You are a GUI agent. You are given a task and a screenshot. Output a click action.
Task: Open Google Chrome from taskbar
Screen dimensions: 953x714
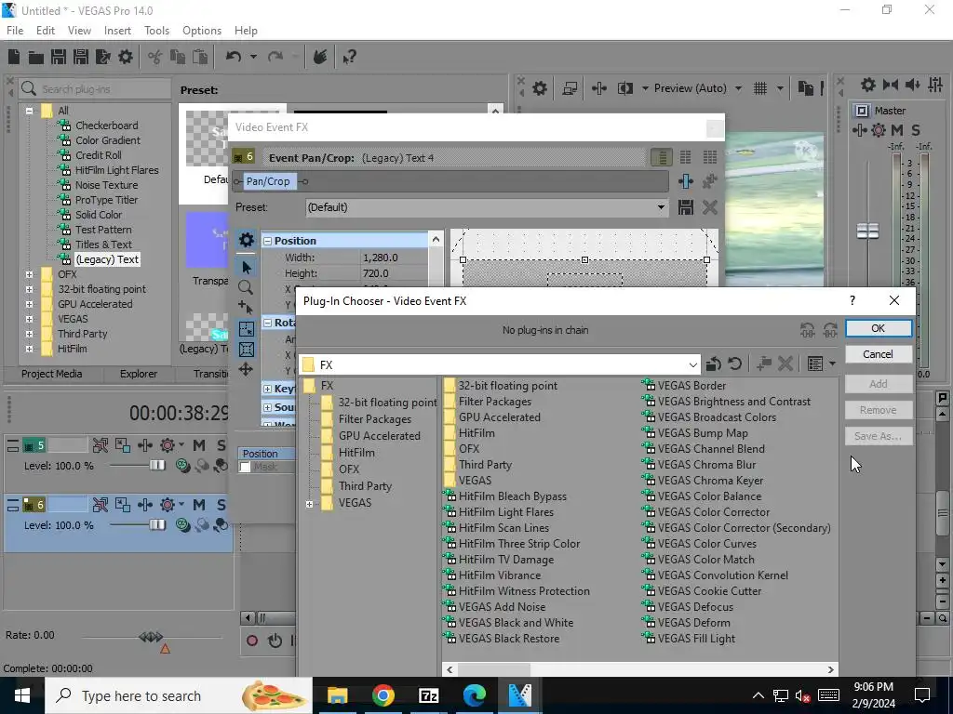383,695
